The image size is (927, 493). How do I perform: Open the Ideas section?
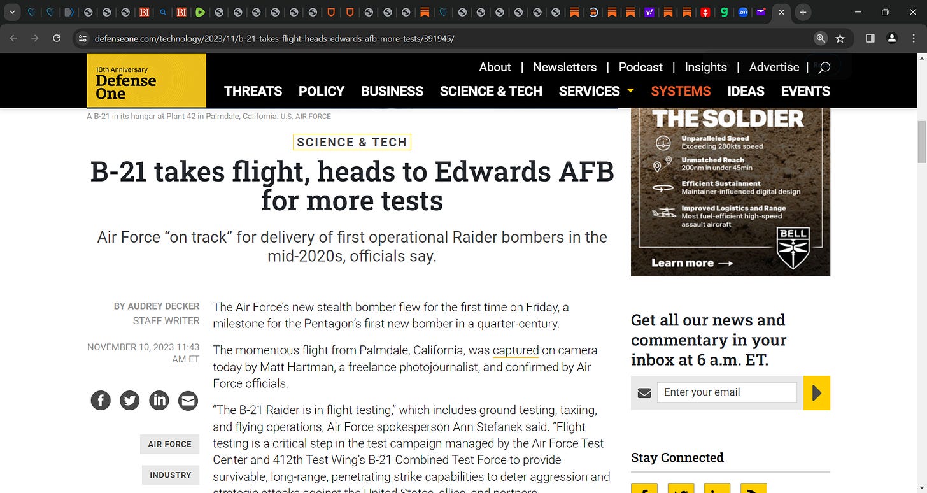pos(746,91)
